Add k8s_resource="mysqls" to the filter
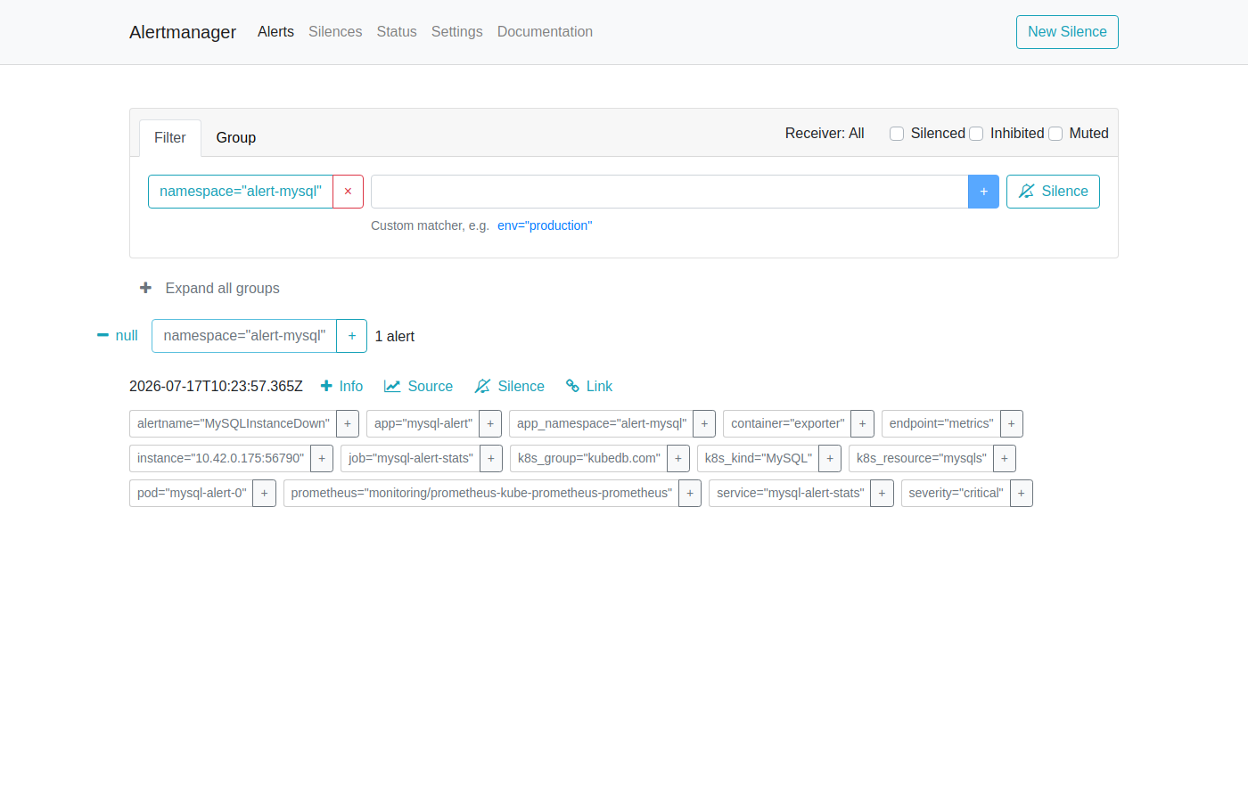Image resolution: width=1248 pixels, height=802 pixels. click(x=1005, y=458)
